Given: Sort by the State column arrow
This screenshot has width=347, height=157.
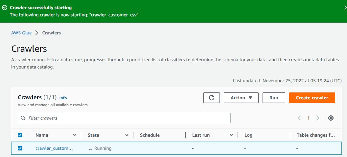Looking at the screenshot, I should click(127, 135).
